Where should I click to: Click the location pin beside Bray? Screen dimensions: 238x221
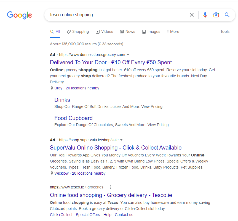[52, 88]
